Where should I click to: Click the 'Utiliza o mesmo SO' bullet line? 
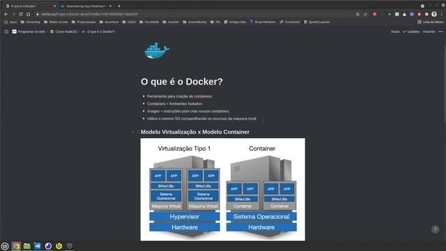(x=201, y=119)
